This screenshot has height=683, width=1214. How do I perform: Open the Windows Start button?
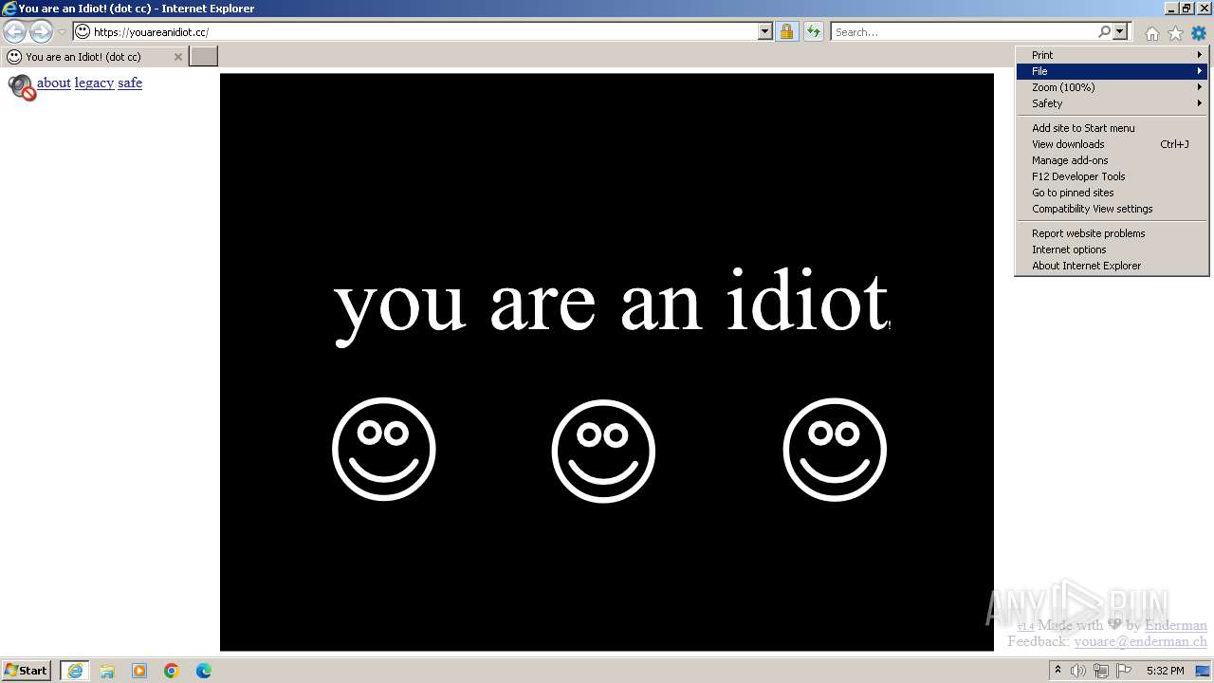27,671
